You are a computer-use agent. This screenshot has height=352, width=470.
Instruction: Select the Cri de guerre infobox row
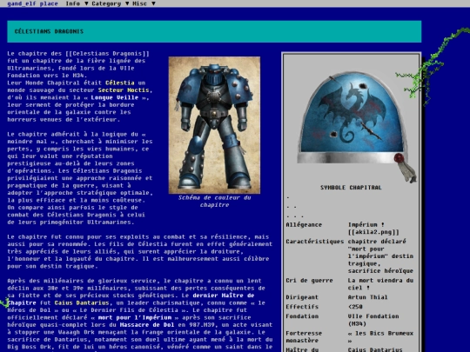[351, 284]
